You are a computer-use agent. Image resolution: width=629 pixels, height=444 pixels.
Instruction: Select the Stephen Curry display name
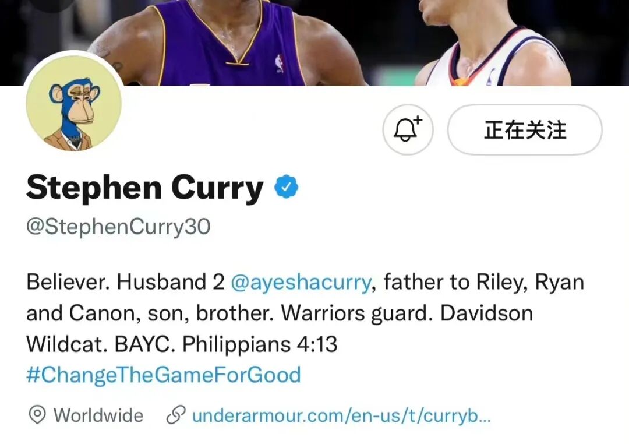click(x=144, y=188)
